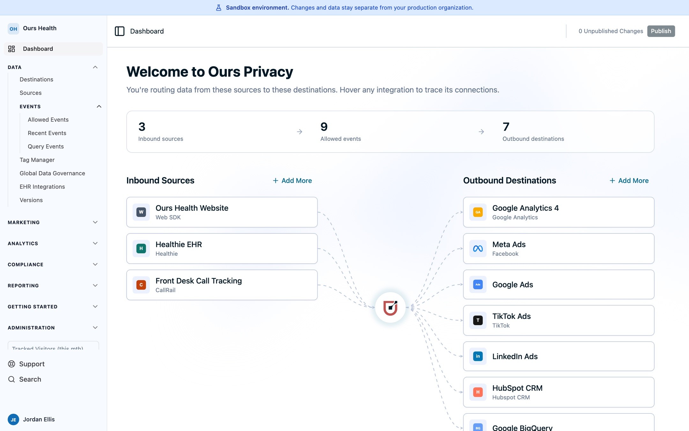
Task: Click the Dashboard grid icon in sidebar
Action: tap(11, 49)
